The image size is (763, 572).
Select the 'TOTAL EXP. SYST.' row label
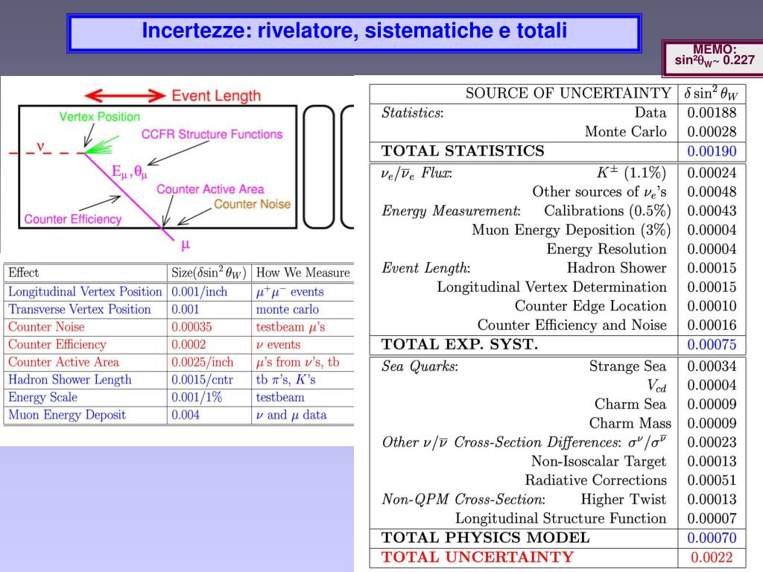coord(459,344)
